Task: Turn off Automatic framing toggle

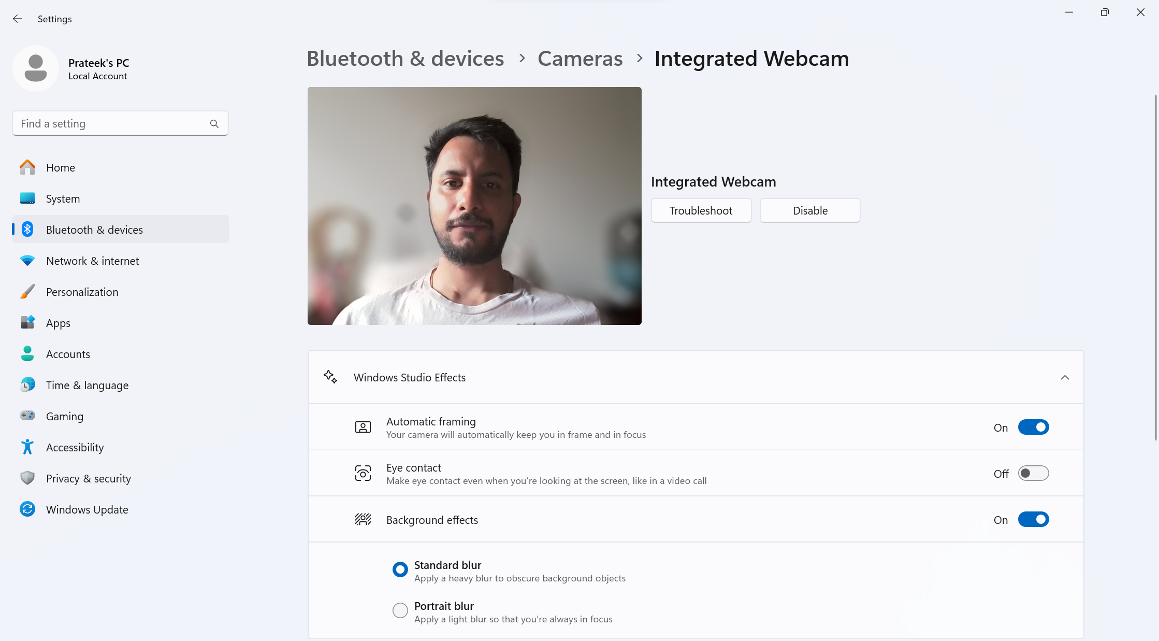Action: coord(1033,427)
